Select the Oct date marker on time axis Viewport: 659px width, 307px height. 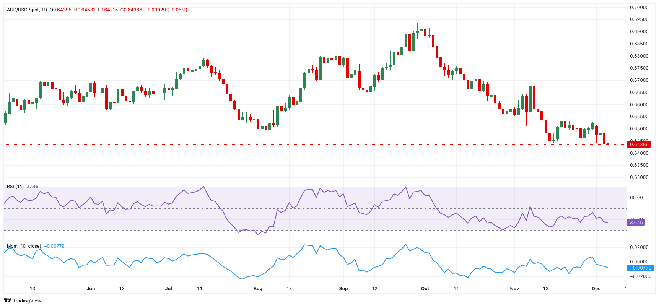pos(425,289)
